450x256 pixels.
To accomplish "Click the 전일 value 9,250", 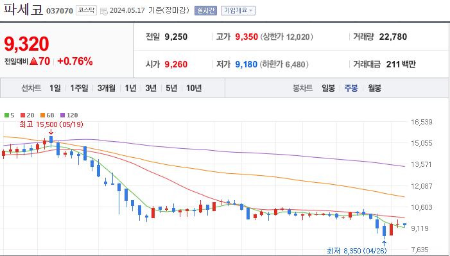I will (176, 37).
